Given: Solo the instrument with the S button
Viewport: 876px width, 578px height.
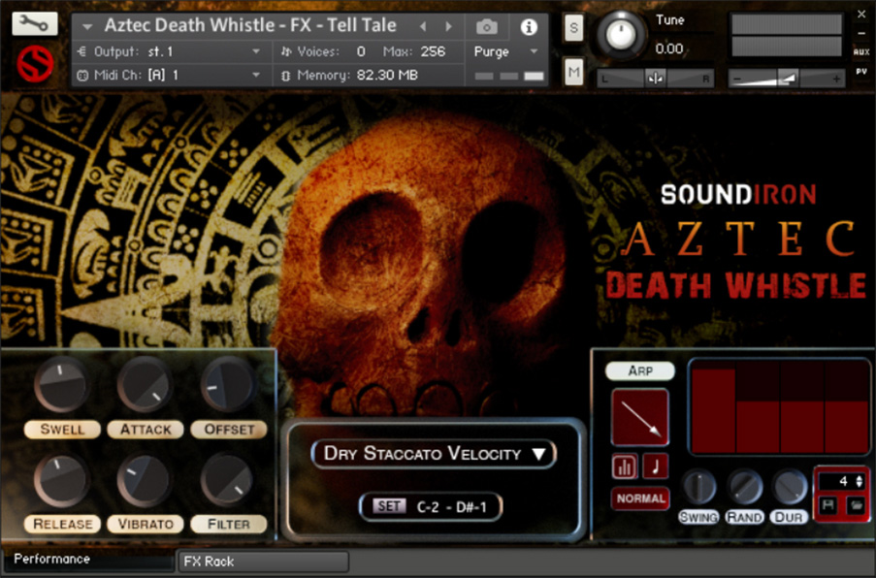Looking at the screenshot, I should (x=573, y=28).
